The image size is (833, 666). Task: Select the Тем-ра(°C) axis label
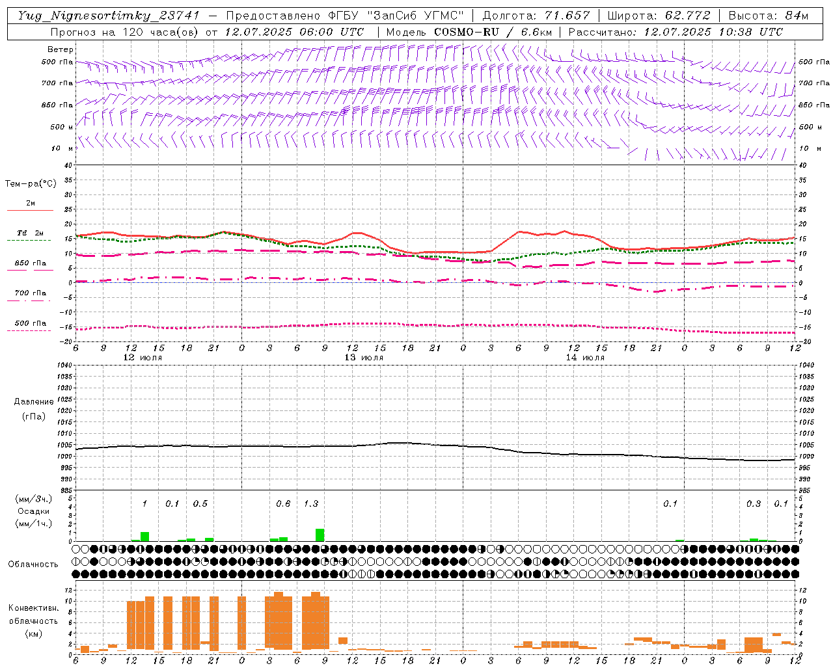coord(31,184)
